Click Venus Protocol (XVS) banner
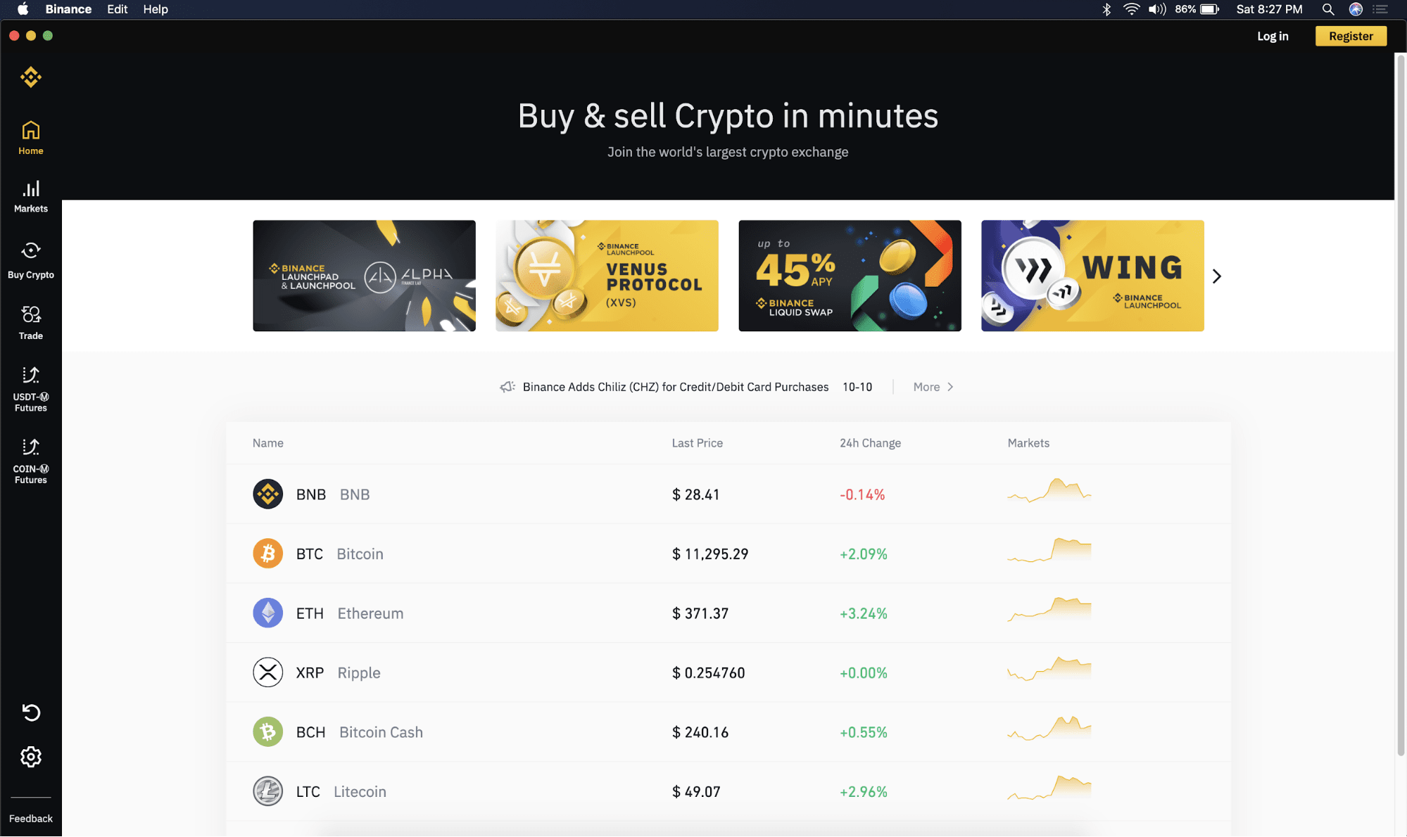The height and width of the screenshot is (837, 1407). point(606,275)
